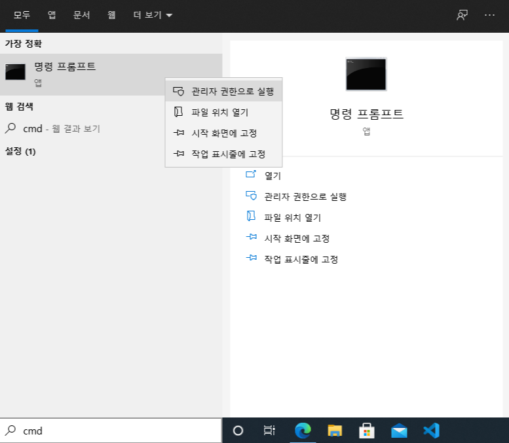Click blue file location icon in preview pane
The image size is (509, 443).
coord(251,216)
